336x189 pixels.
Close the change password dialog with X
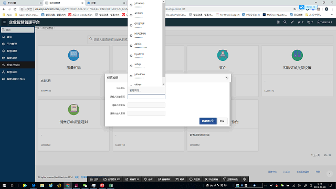coord(227,78)
